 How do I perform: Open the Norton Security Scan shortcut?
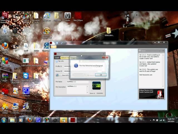47,33
